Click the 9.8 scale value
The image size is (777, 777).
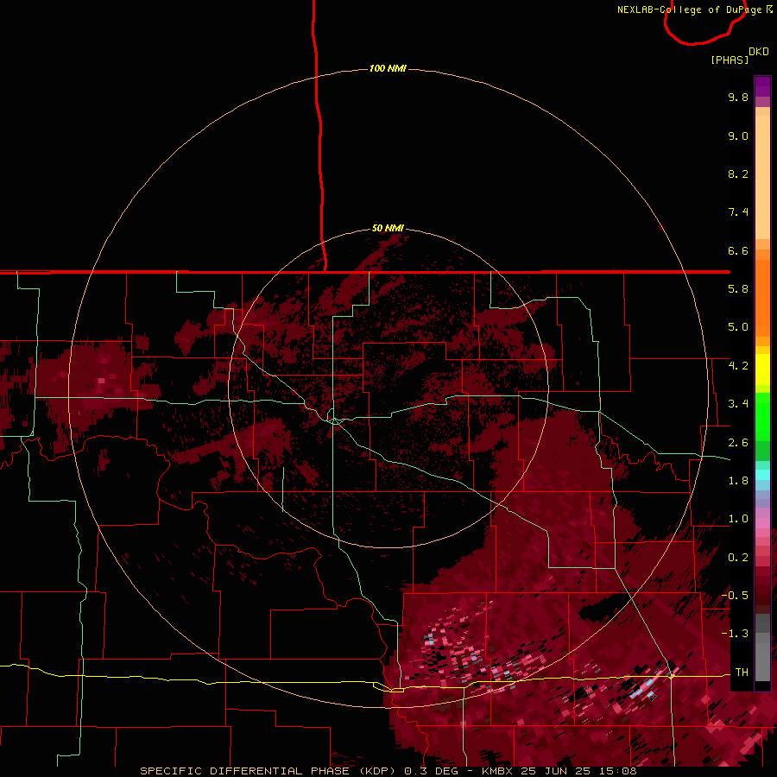pos(738,97)
